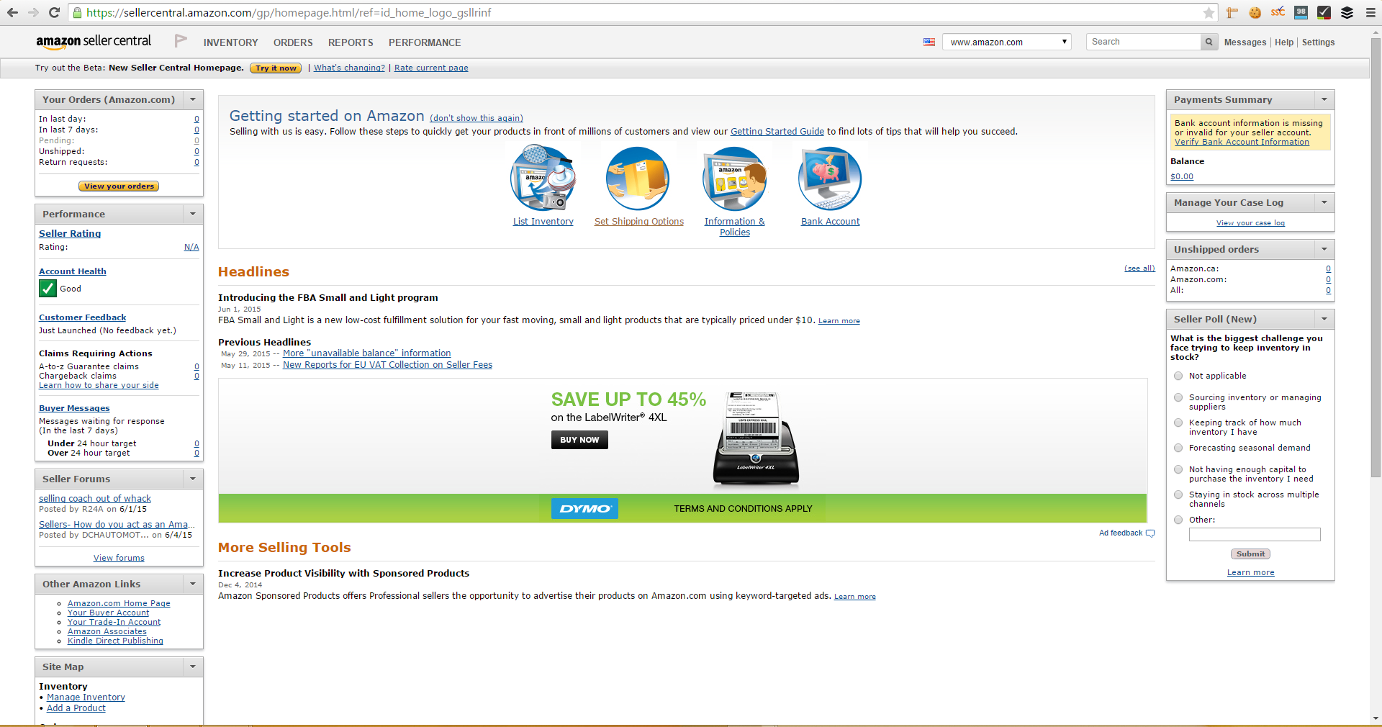Click the flag icon beside Seller Central logo
The width and height of the screenshot is (1382, 727).
click(181, 41)
